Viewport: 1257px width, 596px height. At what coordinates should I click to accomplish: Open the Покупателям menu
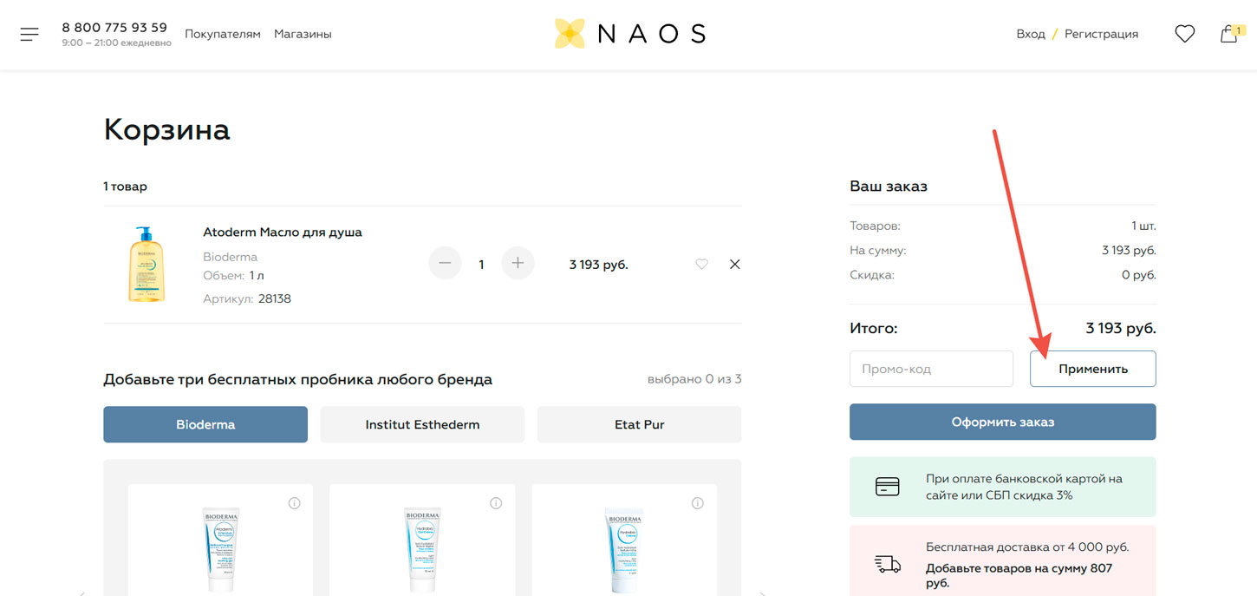223,34
